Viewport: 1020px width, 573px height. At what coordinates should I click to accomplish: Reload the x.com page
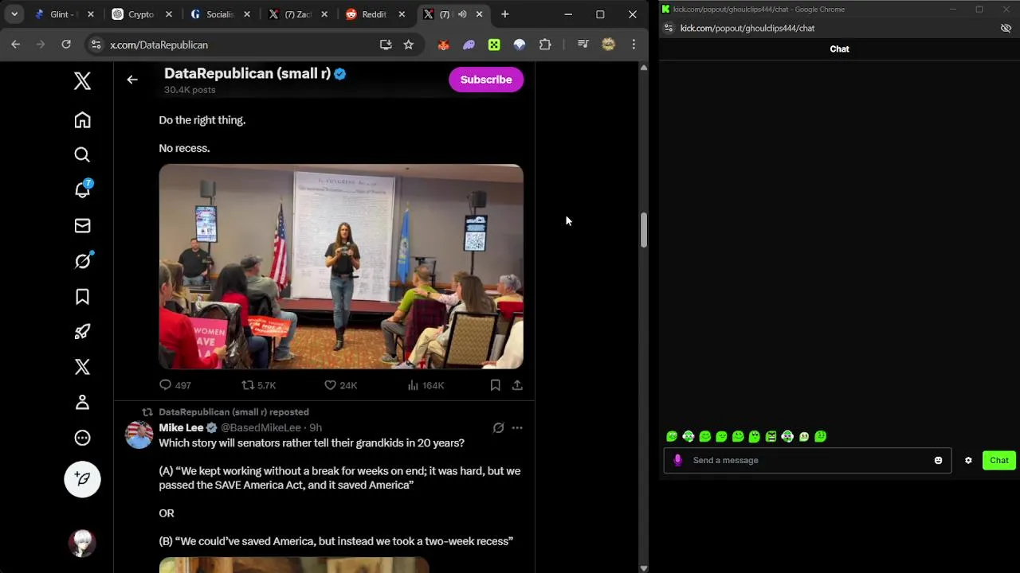[x=66, y=45]
